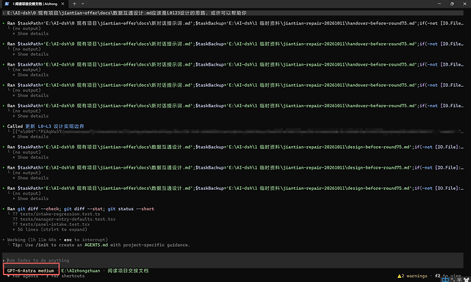471x282 pixels.
Task: Click the 'Called 更新 L0-L3 设计实现边界' line
Action: pos(46,126)
